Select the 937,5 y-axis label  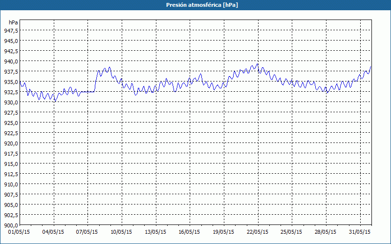tap(11, 71)
